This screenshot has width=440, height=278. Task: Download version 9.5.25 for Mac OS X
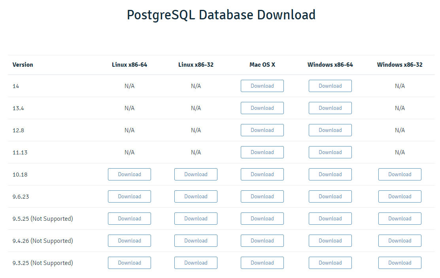262,219
